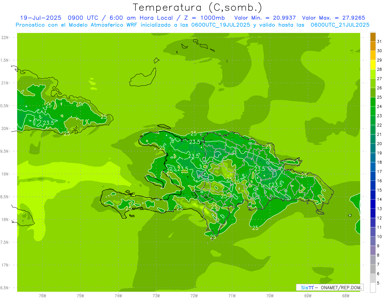Click the "70W" longitude axis label
The width and height of the screenshot is (388, 300).
(270, 295)
